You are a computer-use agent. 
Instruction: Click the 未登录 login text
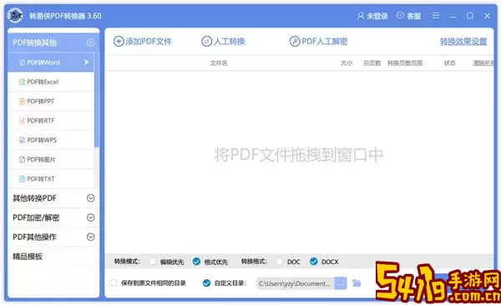377,16
